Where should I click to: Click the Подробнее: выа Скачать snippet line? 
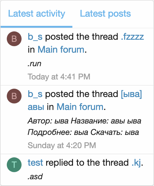pyautogui.click(x=83, y=132)
